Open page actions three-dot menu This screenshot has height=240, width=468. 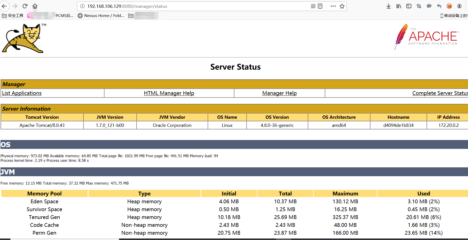333,6
